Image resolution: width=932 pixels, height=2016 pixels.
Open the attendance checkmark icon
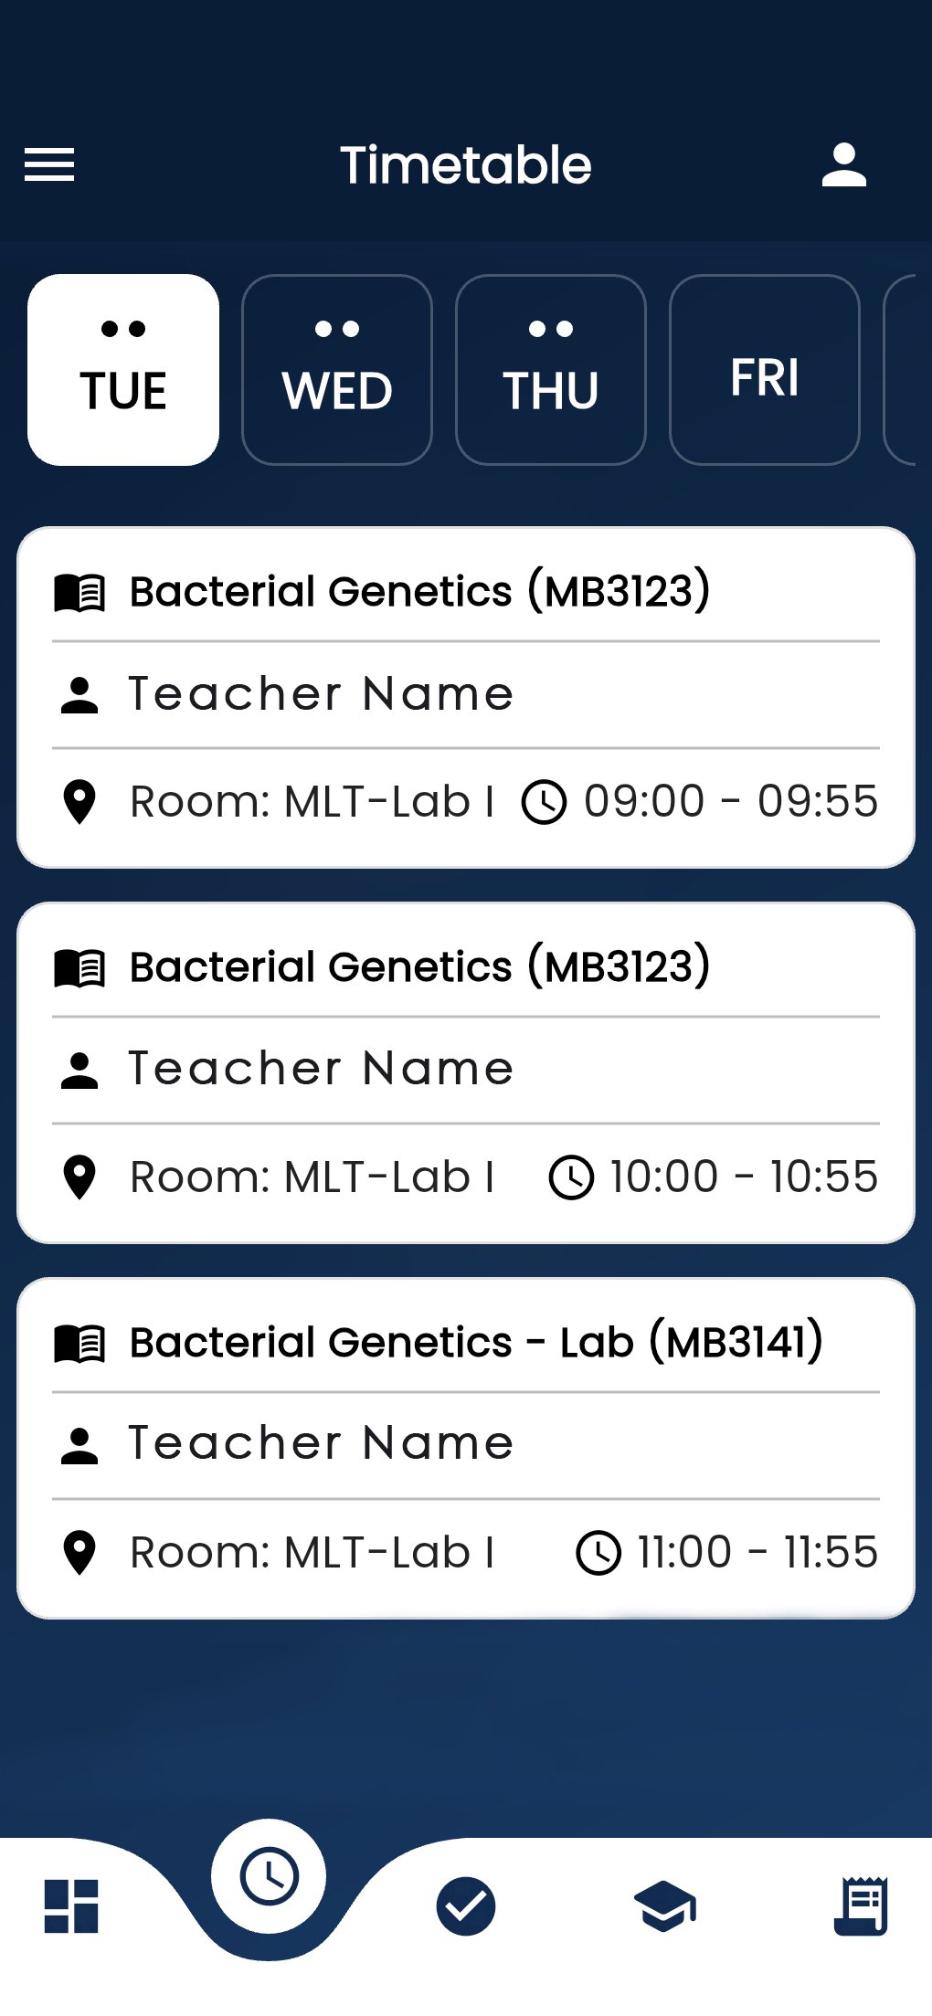pos(466,1906)
